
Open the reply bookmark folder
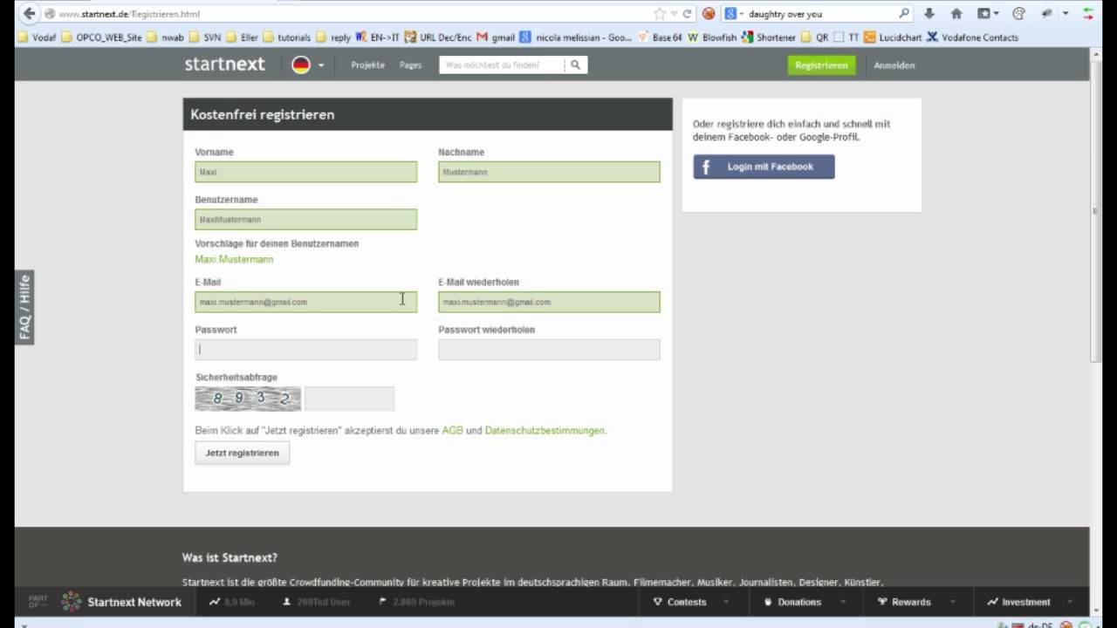point(333,38)
